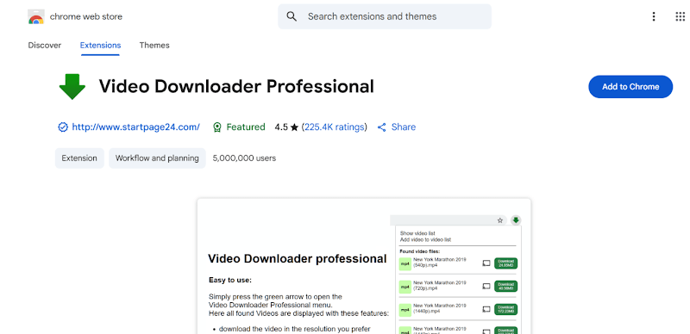
Task: Click the Extension category chip
Action: click(x=79, y=158)
